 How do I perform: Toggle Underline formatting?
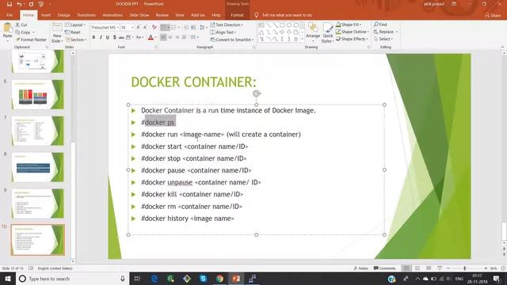coord(108,37)
